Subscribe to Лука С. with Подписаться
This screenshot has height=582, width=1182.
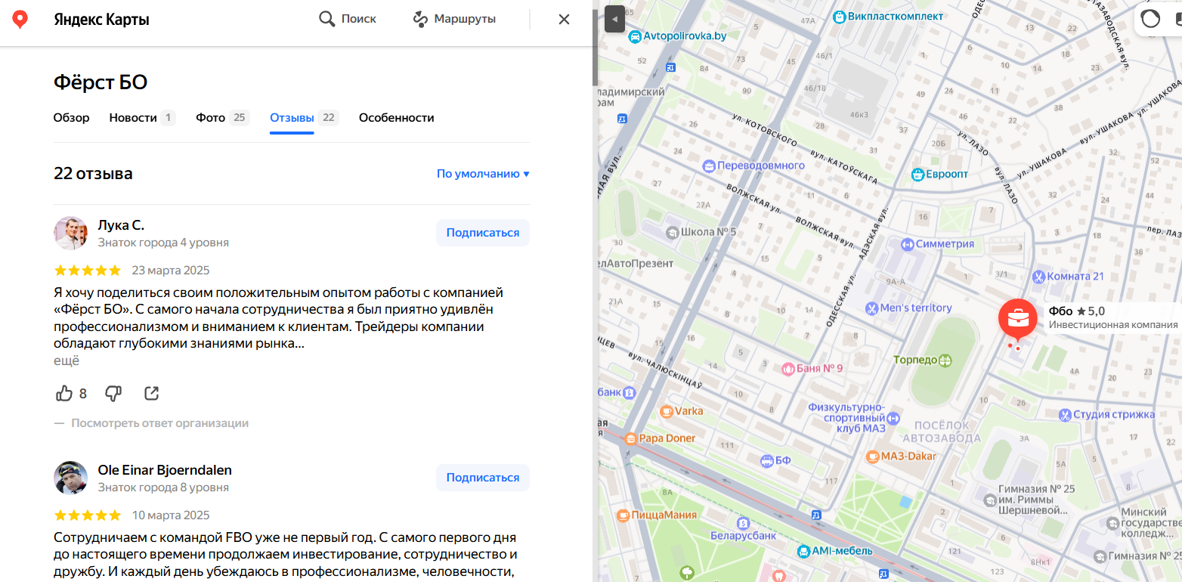482,233
